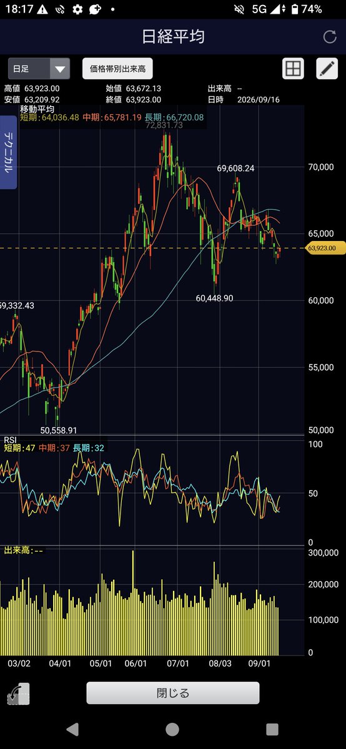
Task: Open the grid layout icon
Action: click(294, 69)
